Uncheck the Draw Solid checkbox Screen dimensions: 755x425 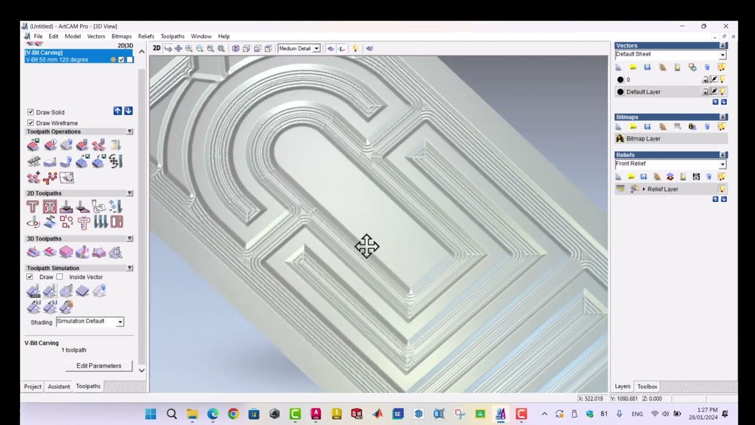point(31,112)
